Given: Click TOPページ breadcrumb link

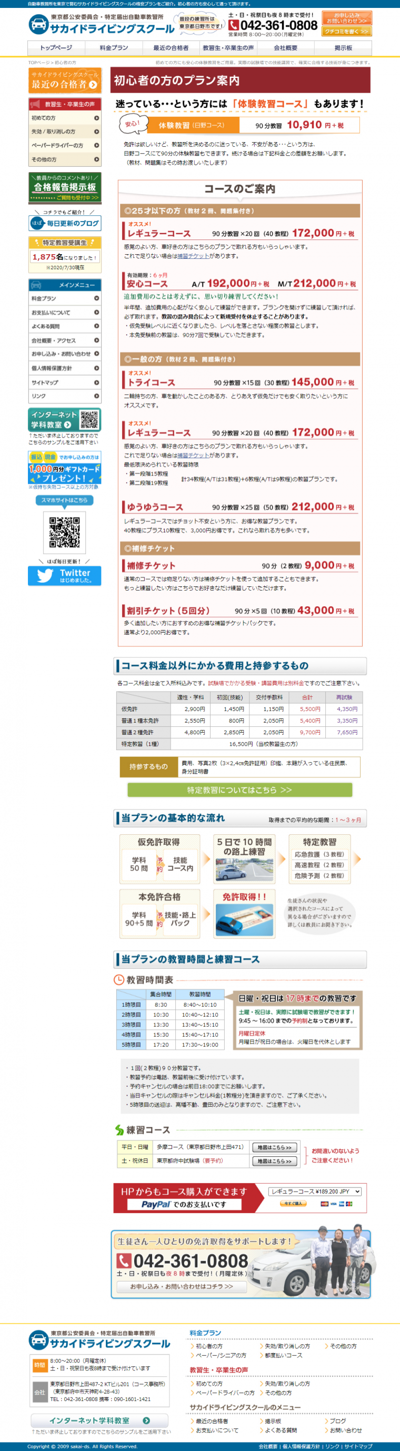Looking at the screenshot, I should coord(39,63).
